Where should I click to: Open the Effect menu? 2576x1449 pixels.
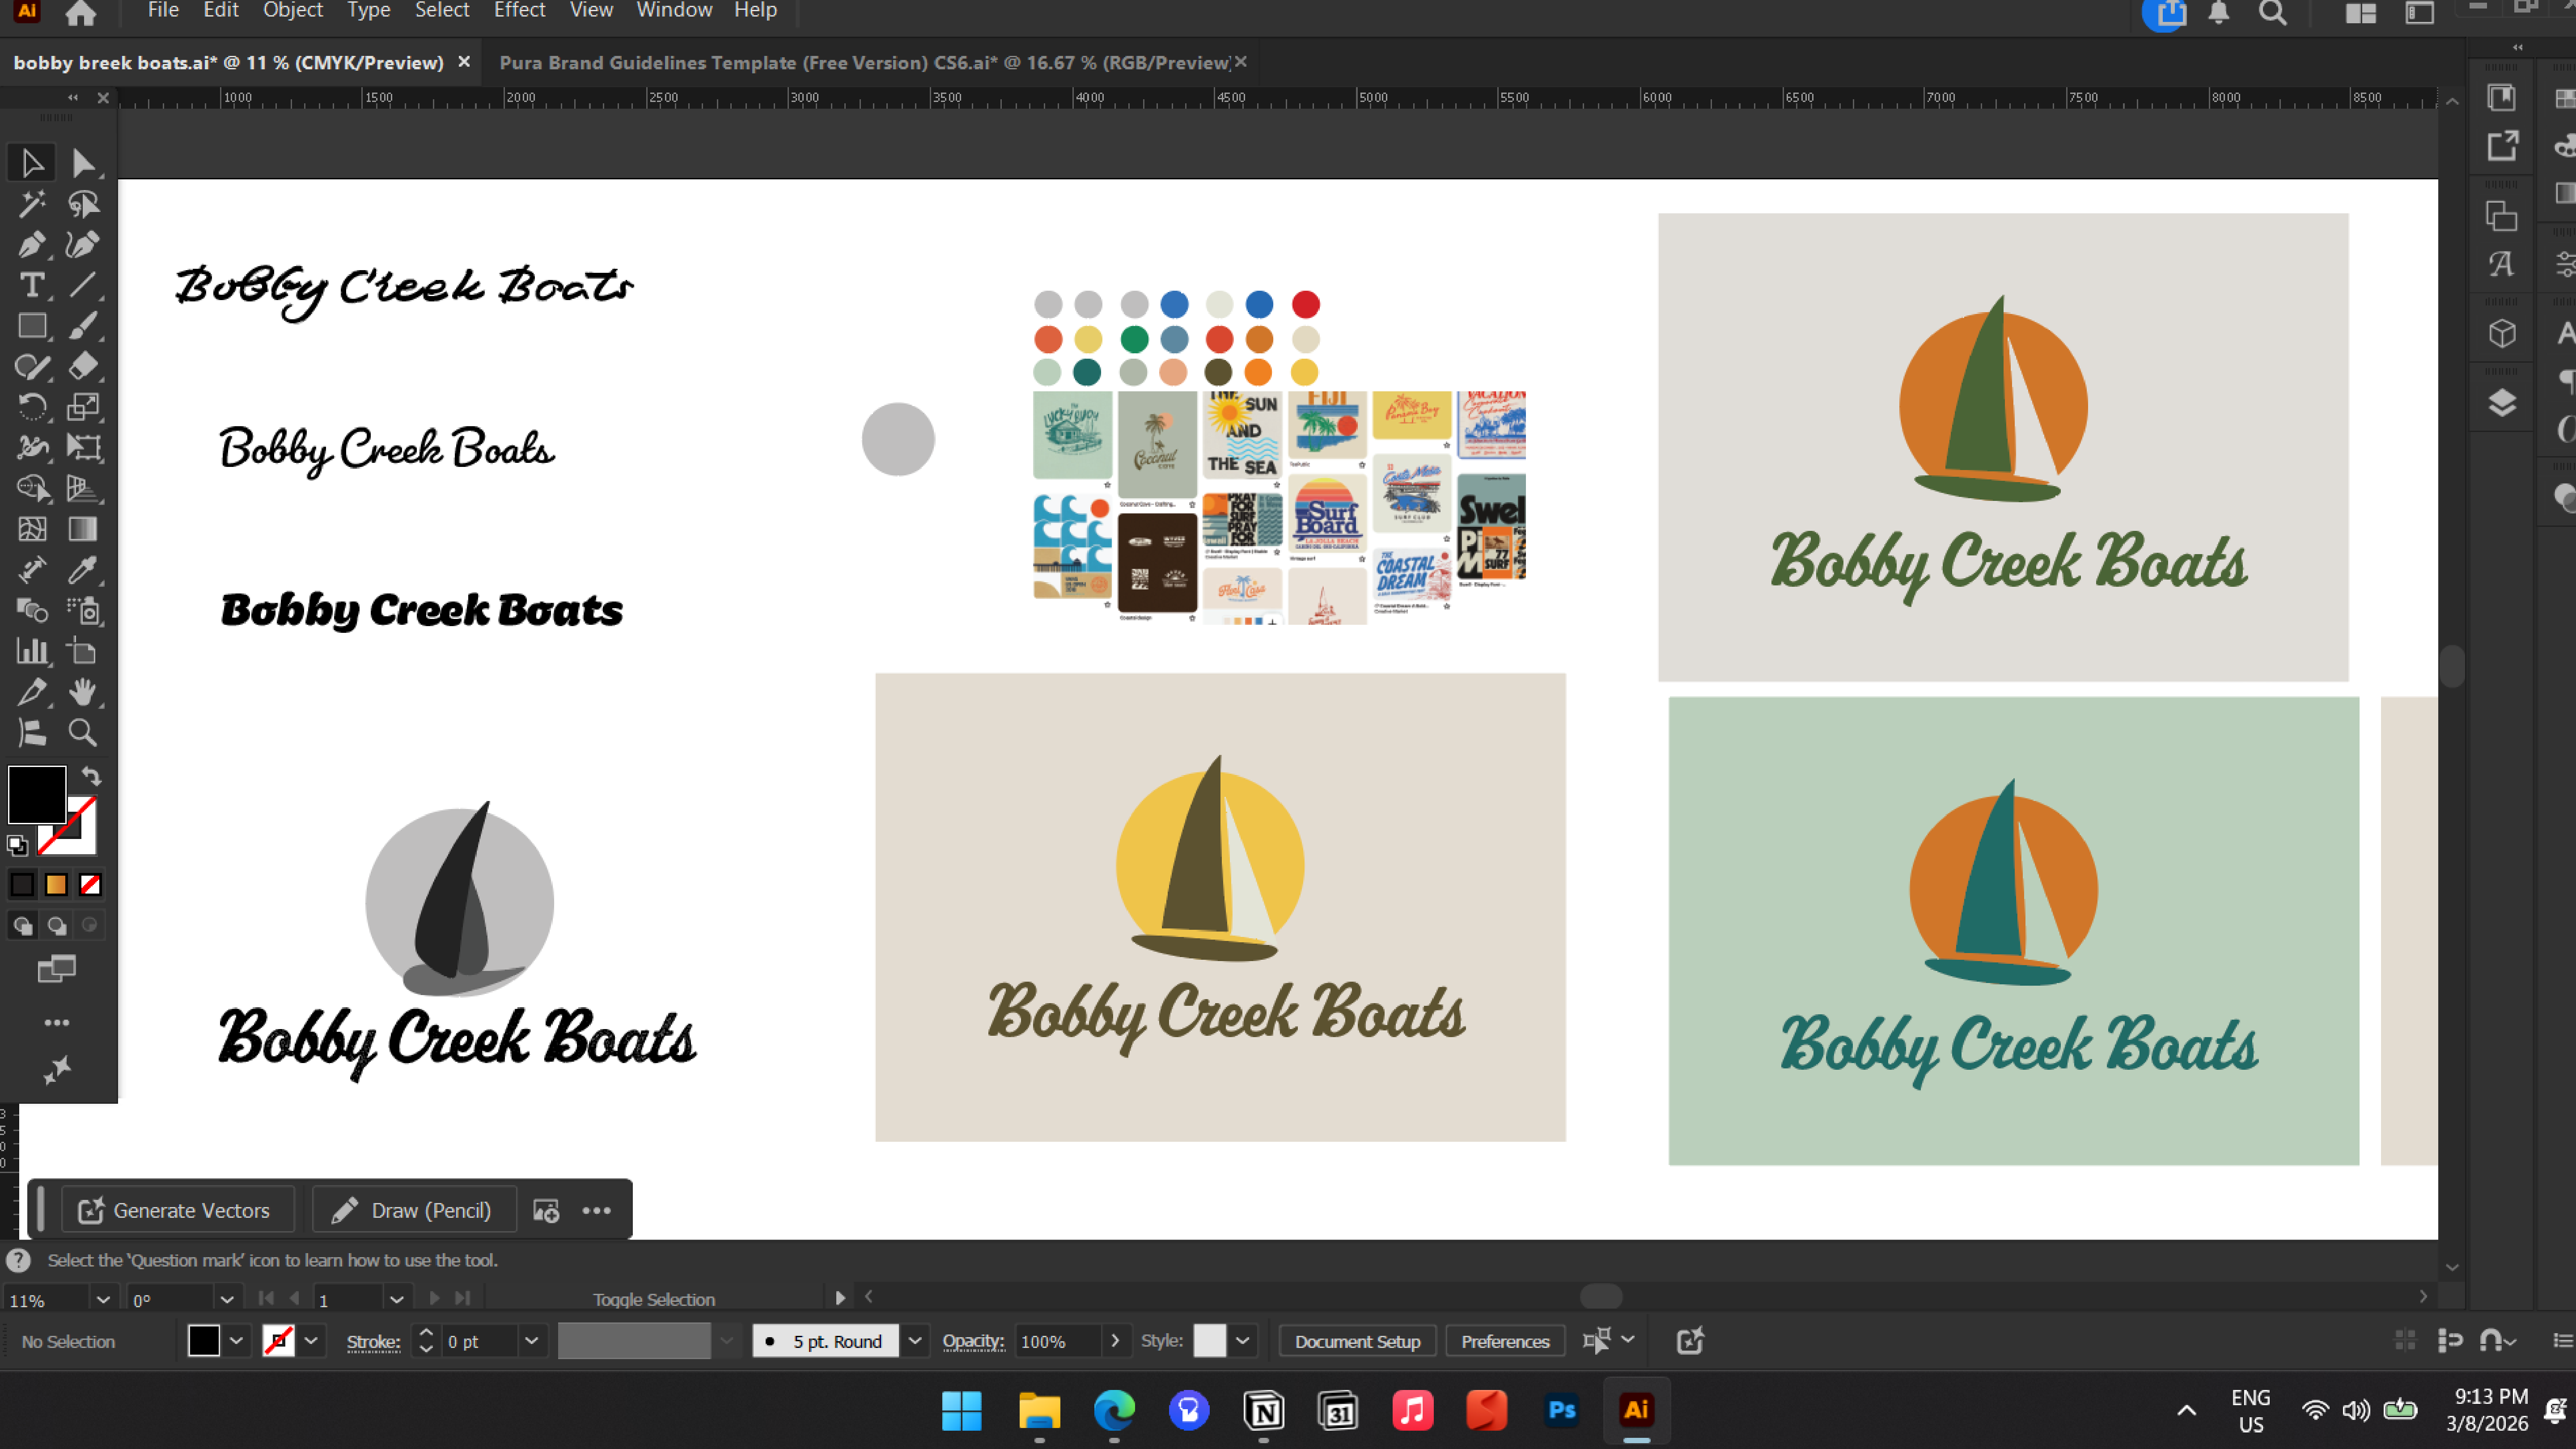[519, 11]
